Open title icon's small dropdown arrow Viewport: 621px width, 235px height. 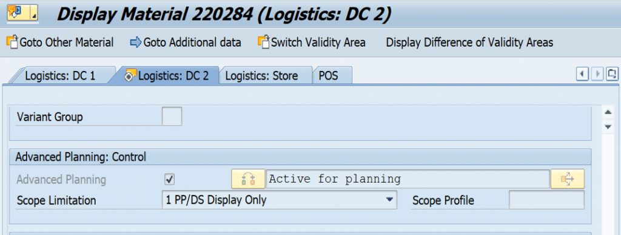coord(35,16)
